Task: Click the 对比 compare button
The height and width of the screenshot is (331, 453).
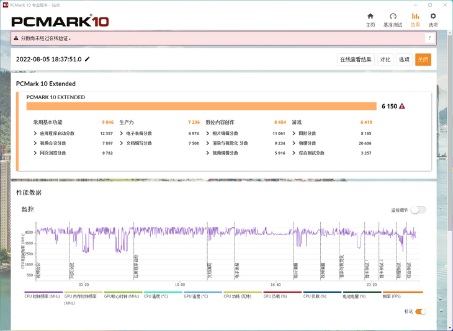Action: [385, 60]
